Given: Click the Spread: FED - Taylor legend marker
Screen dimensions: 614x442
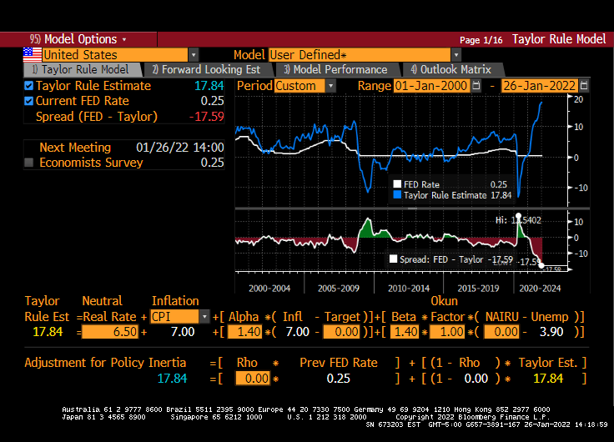Looking at the screenshot, I should (393, 259).
